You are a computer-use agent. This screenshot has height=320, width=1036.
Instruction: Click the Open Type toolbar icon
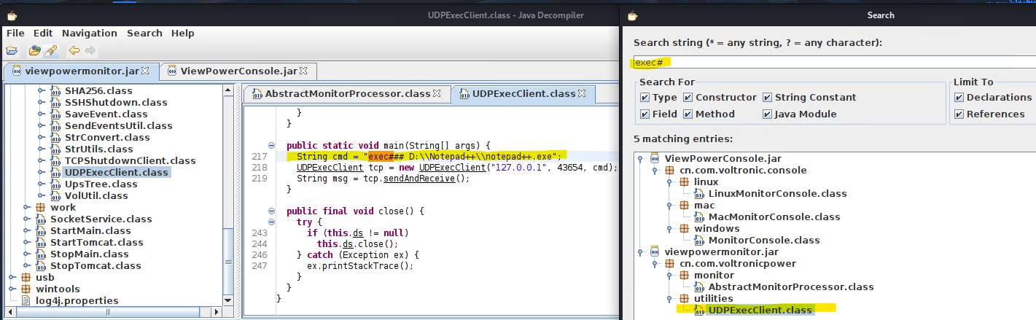coord(34,51)
